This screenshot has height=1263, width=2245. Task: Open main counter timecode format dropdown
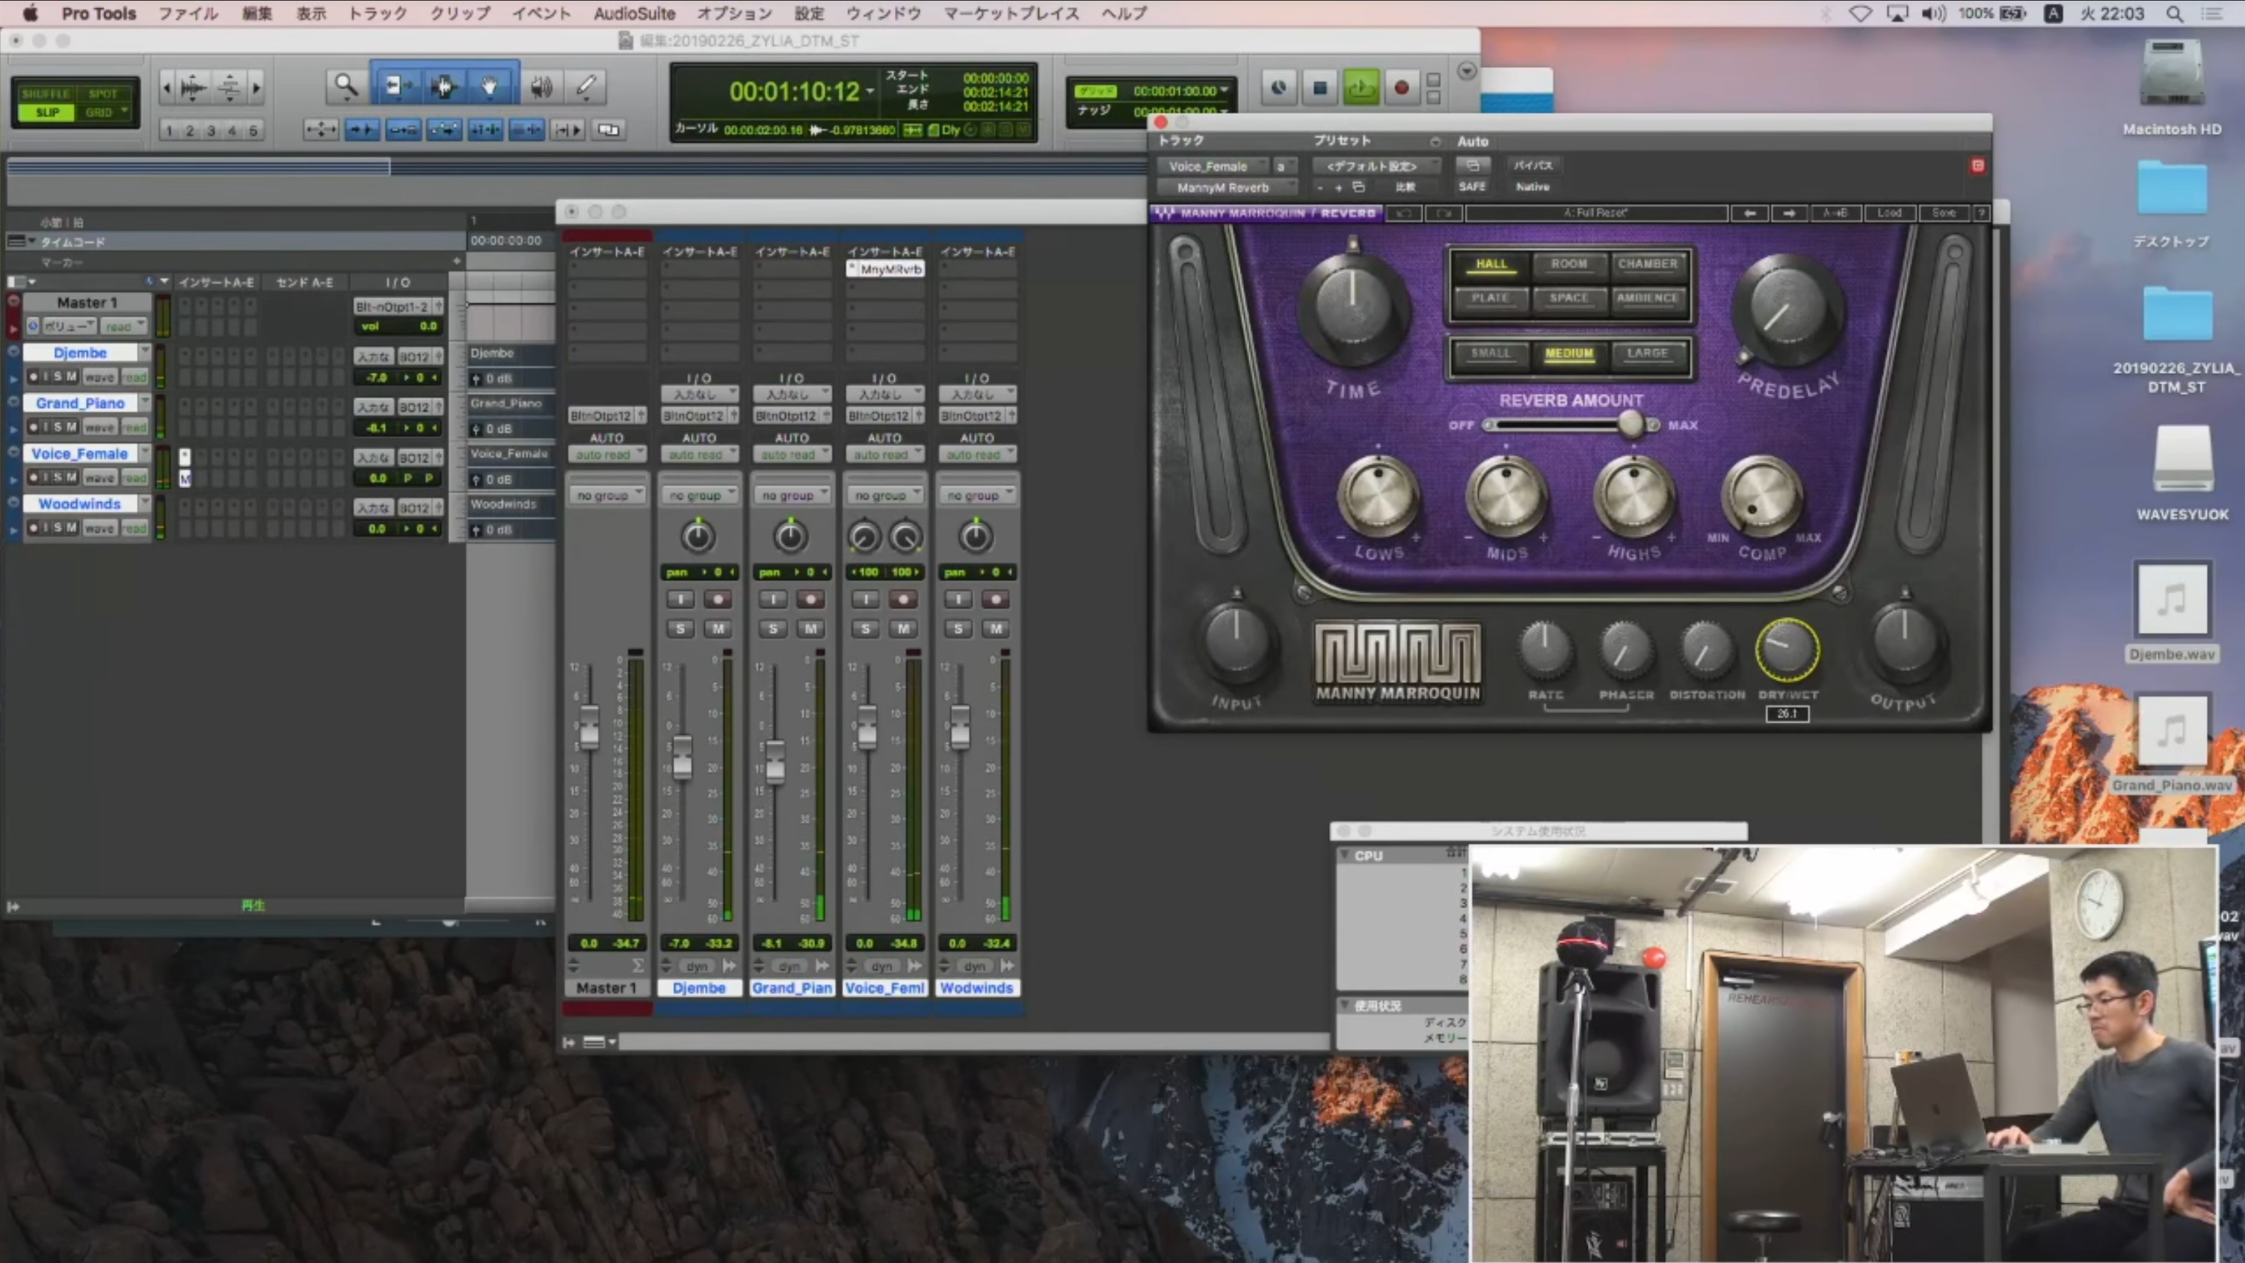point(869,90)
